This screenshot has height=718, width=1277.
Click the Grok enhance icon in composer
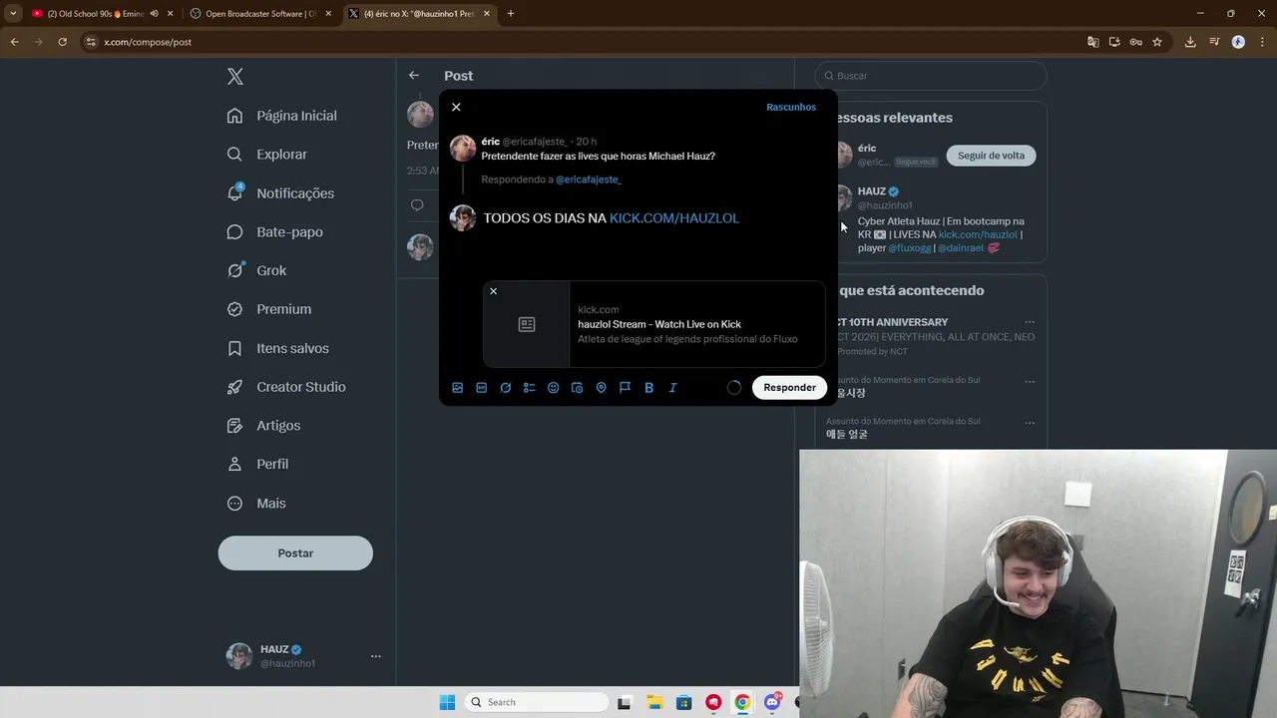click(506, 388)
